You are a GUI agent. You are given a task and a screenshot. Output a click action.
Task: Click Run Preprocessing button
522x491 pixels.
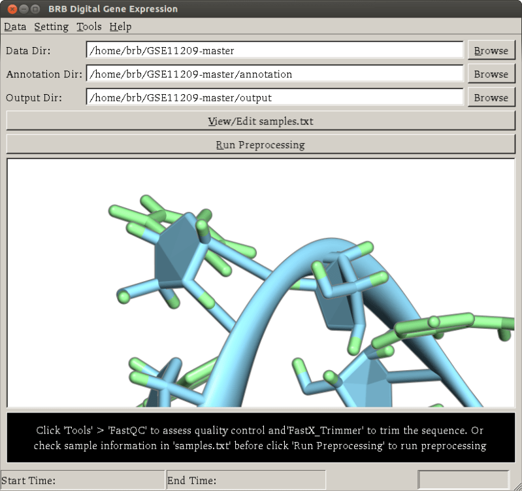coord(261,144)
